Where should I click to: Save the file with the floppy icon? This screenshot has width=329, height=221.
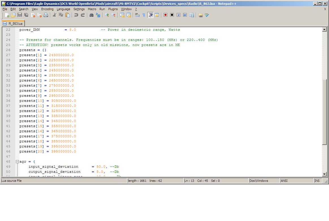tap(20, 15)
